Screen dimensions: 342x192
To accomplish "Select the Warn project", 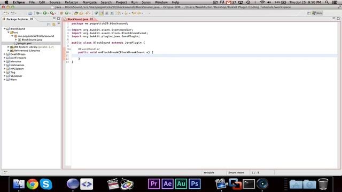I will click(x=13, y=79).
